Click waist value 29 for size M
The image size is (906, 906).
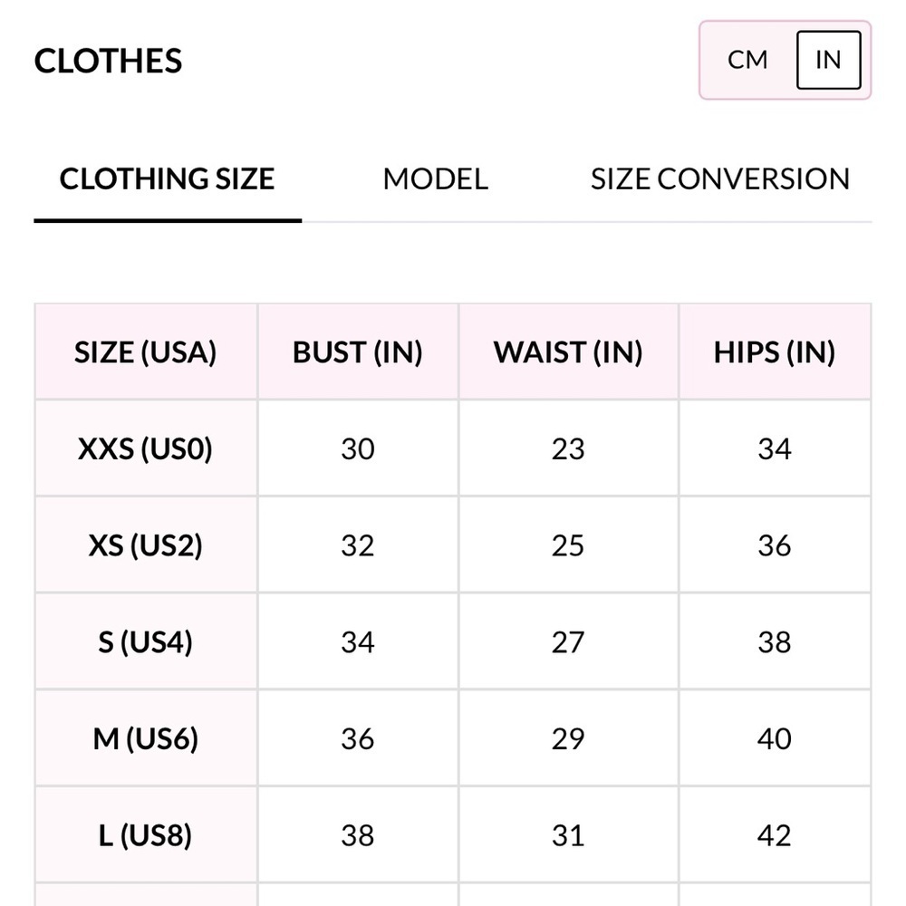(x=568, y=739)
